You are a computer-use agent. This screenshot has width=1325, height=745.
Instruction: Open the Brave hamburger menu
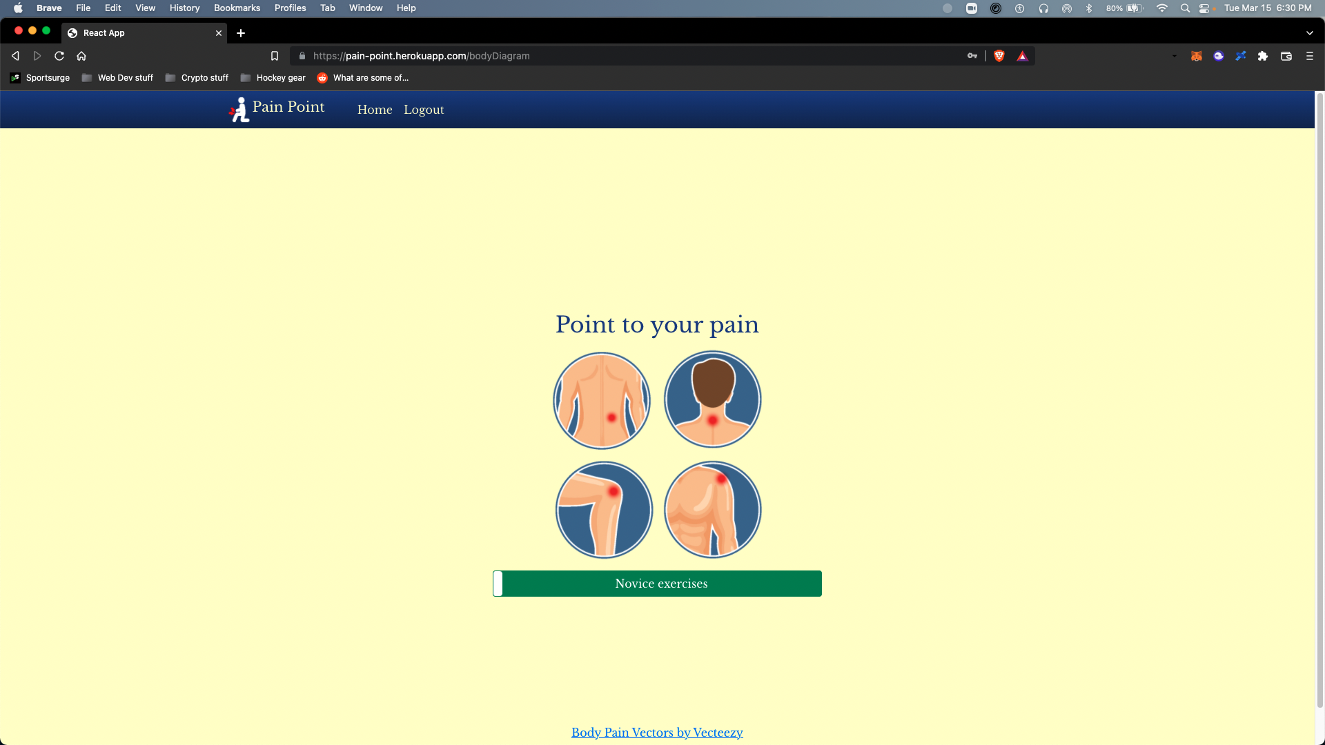click(x=1309, y=56)
